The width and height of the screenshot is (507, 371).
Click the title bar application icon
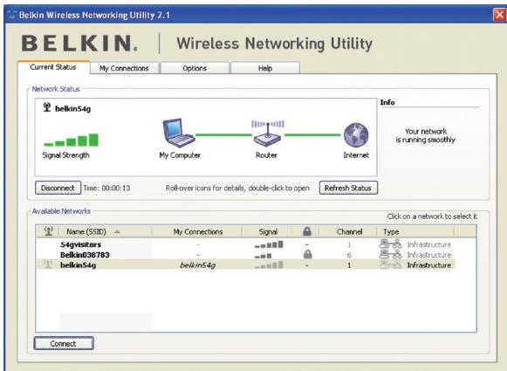click(x=12, y=15)
